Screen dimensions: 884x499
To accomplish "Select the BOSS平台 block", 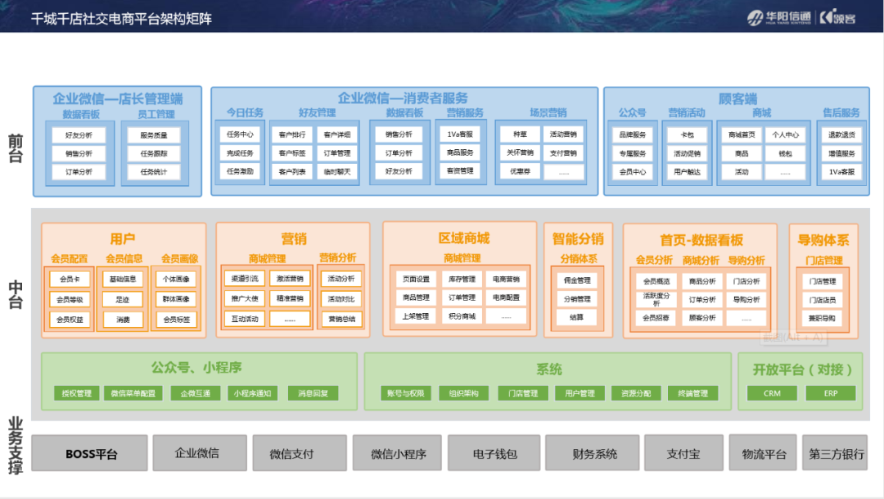I will [90, 453].
